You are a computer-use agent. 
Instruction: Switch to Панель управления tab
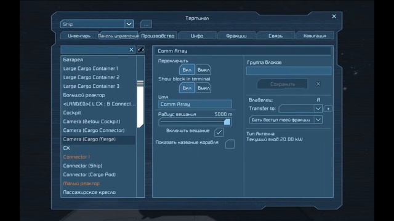click(118, 36)
